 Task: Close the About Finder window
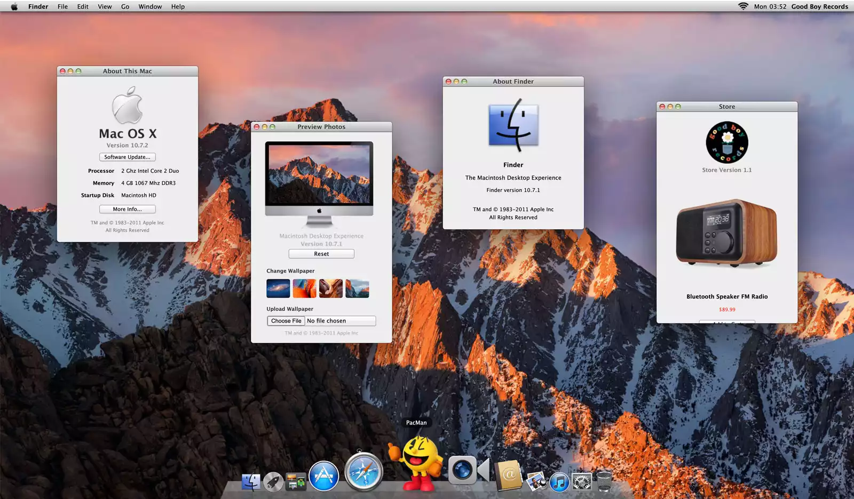coord(448,82)
